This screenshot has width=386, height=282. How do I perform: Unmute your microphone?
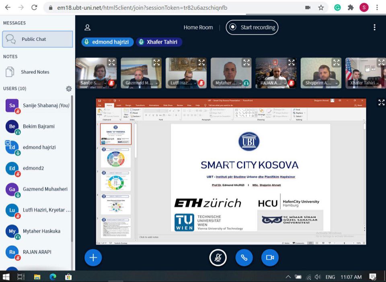218,257
